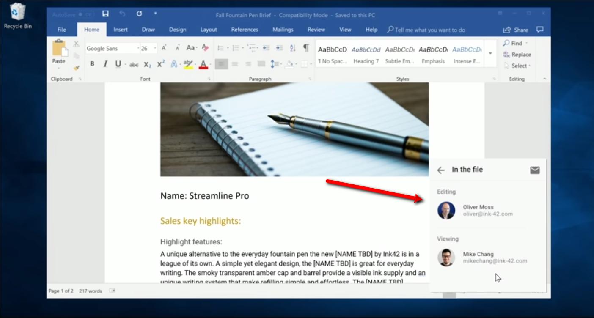Click the Share button
Viewport: 594px width, 318px height.
516,30
